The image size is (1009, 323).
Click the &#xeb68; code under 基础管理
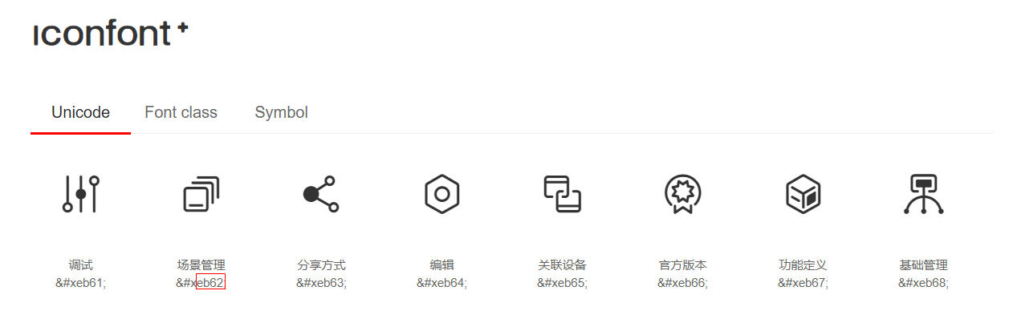point(923,282)
